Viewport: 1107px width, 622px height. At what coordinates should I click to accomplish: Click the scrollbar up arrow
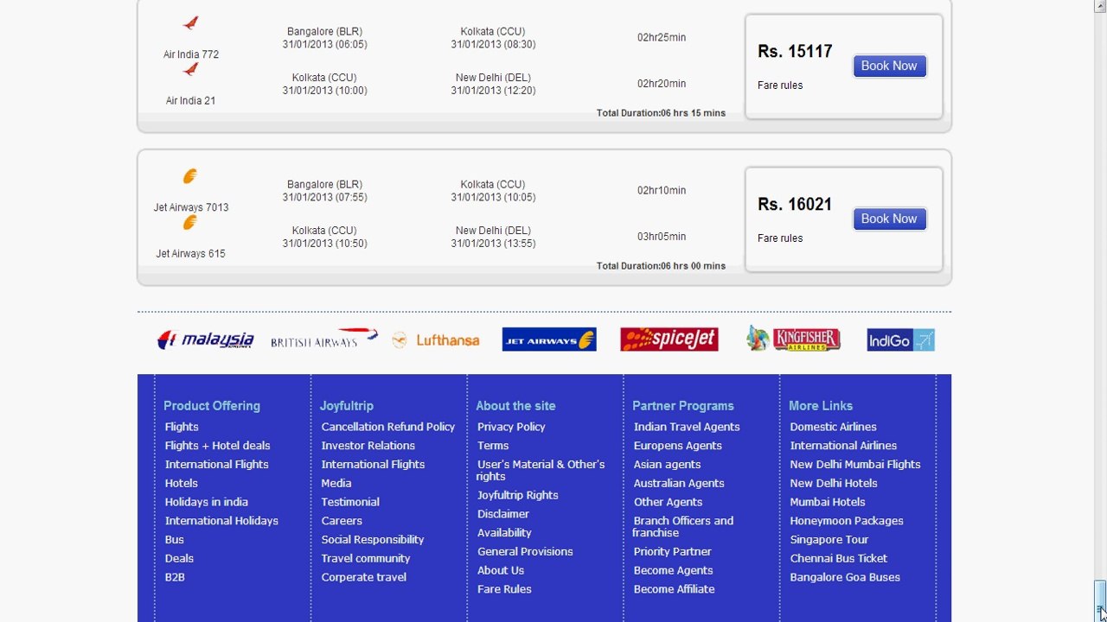click(1100, 6)
